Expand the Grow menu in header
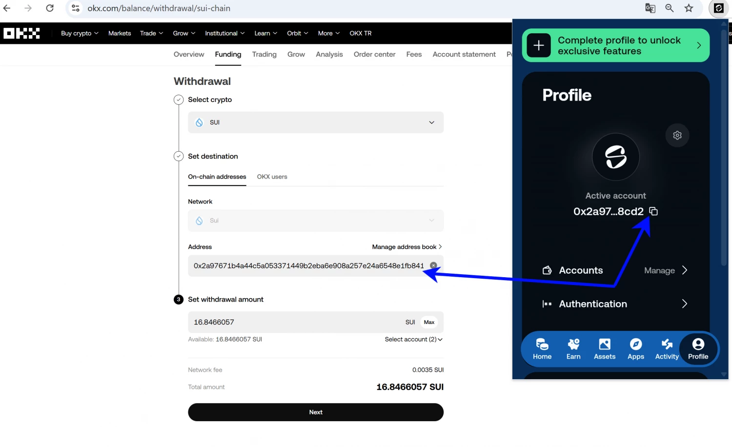Screen dimensions: 732x447 [184, 33]
